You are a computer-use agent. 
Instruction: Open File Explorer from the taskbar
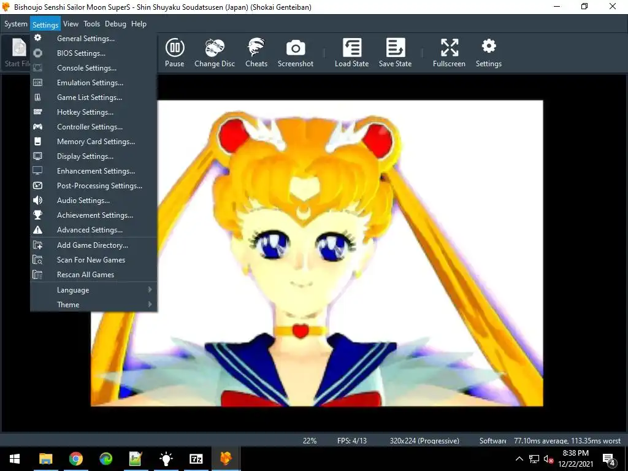45,459
